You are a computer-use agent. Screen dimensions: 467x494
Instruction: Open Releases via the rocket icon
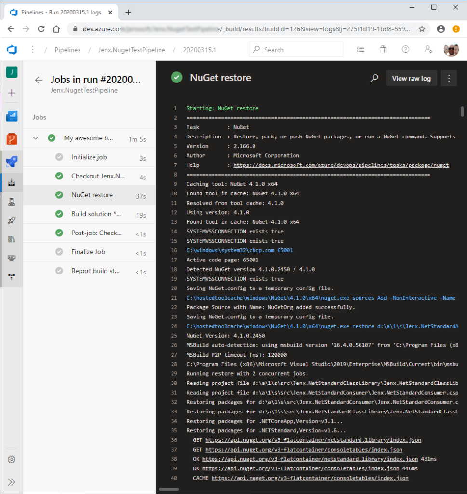click(12, 220)
